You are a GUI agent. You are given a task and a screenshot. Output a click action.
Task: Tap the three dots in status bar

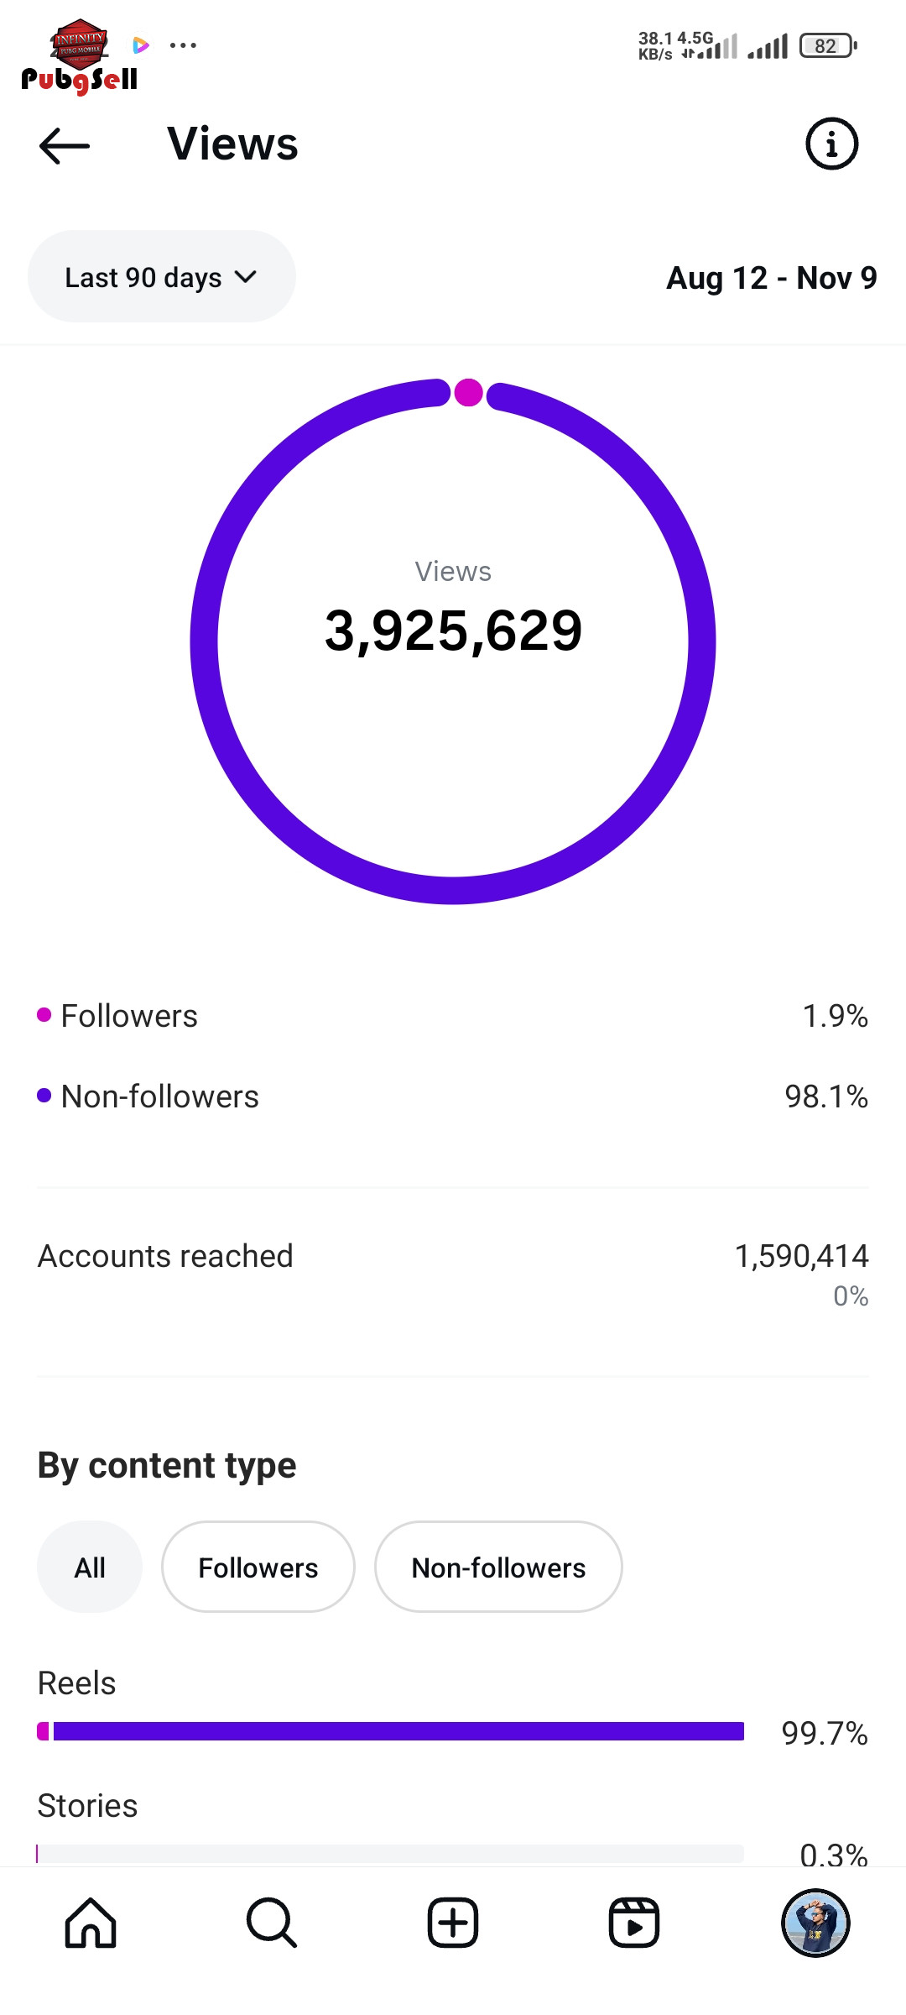pos(183,45)
